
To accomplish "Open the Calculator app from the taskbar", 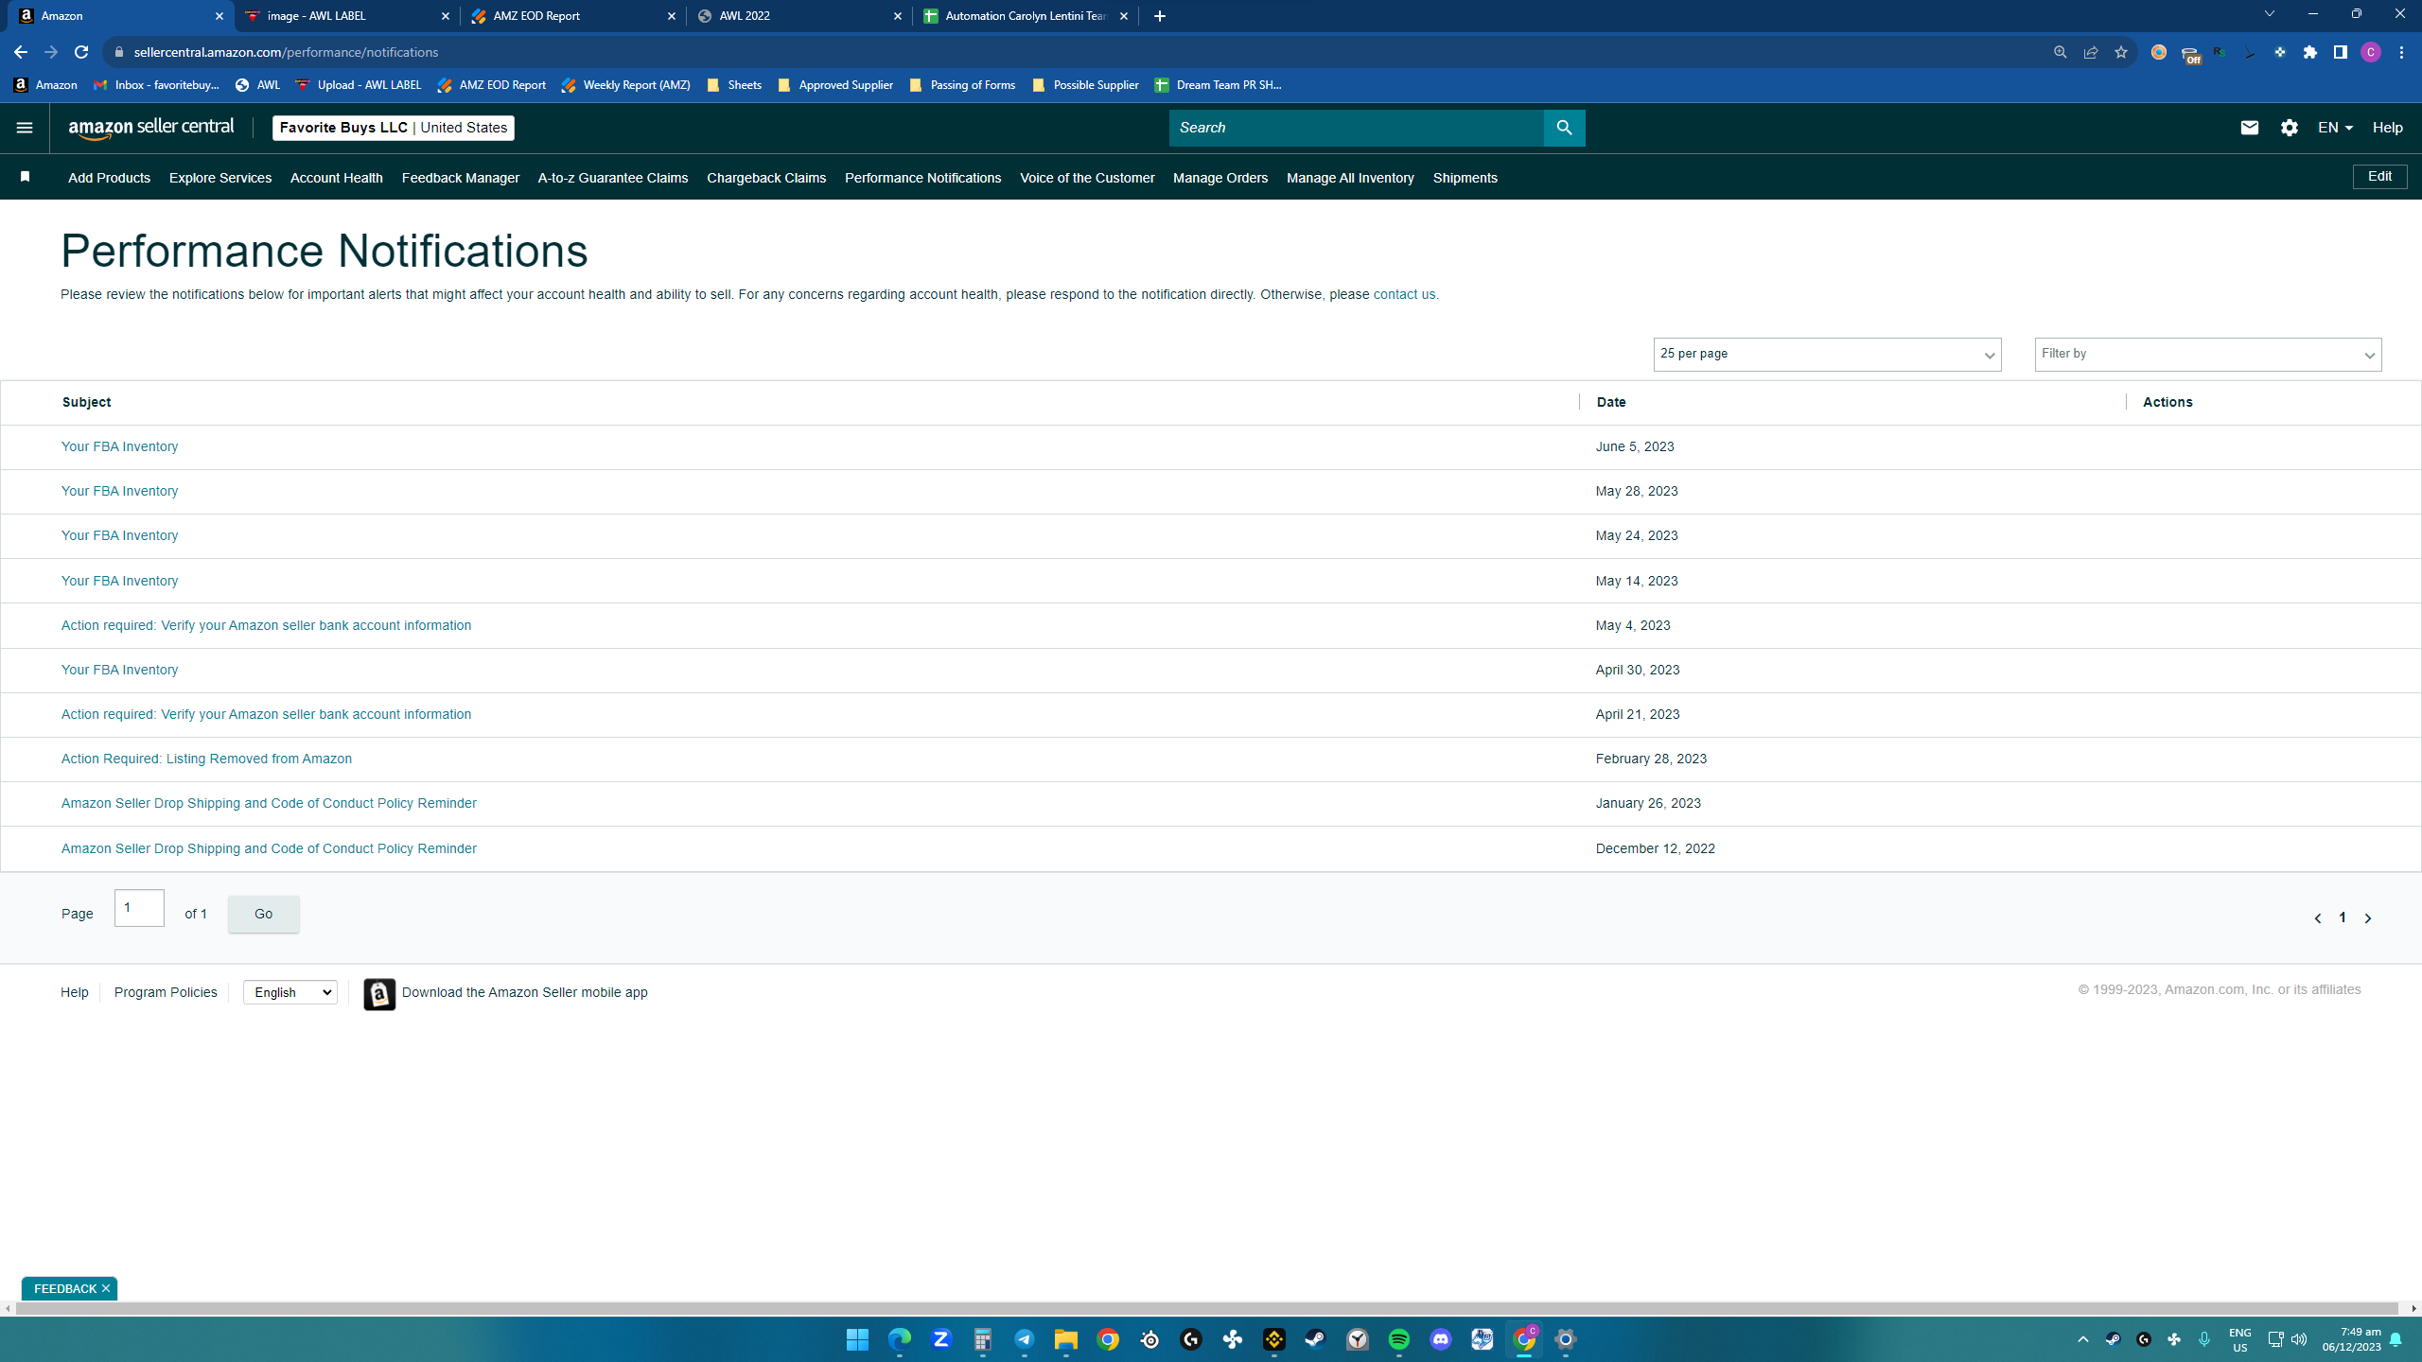I will click(982, 1339).
